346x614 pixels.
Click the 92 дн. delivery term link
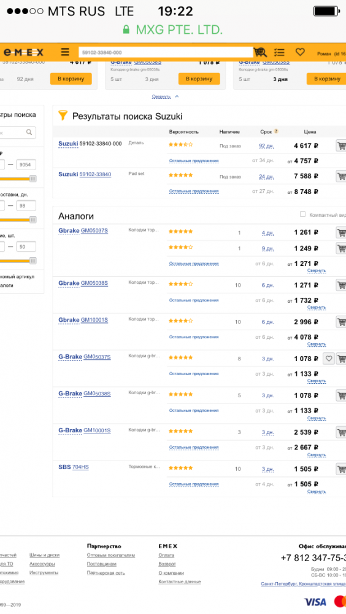[x=266, y=146]
